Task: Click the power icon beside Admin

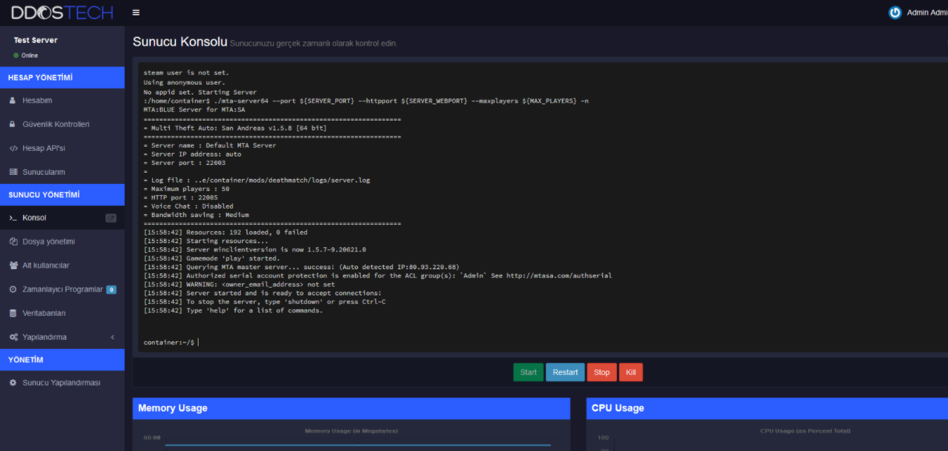Action: click(x=895, y=13)
